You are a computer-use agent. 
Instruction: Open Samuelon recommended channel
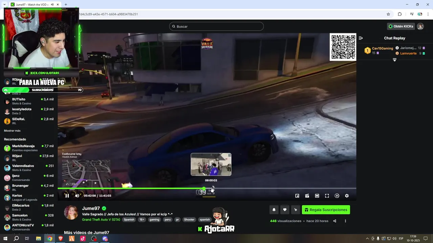(x=29, y=217)
